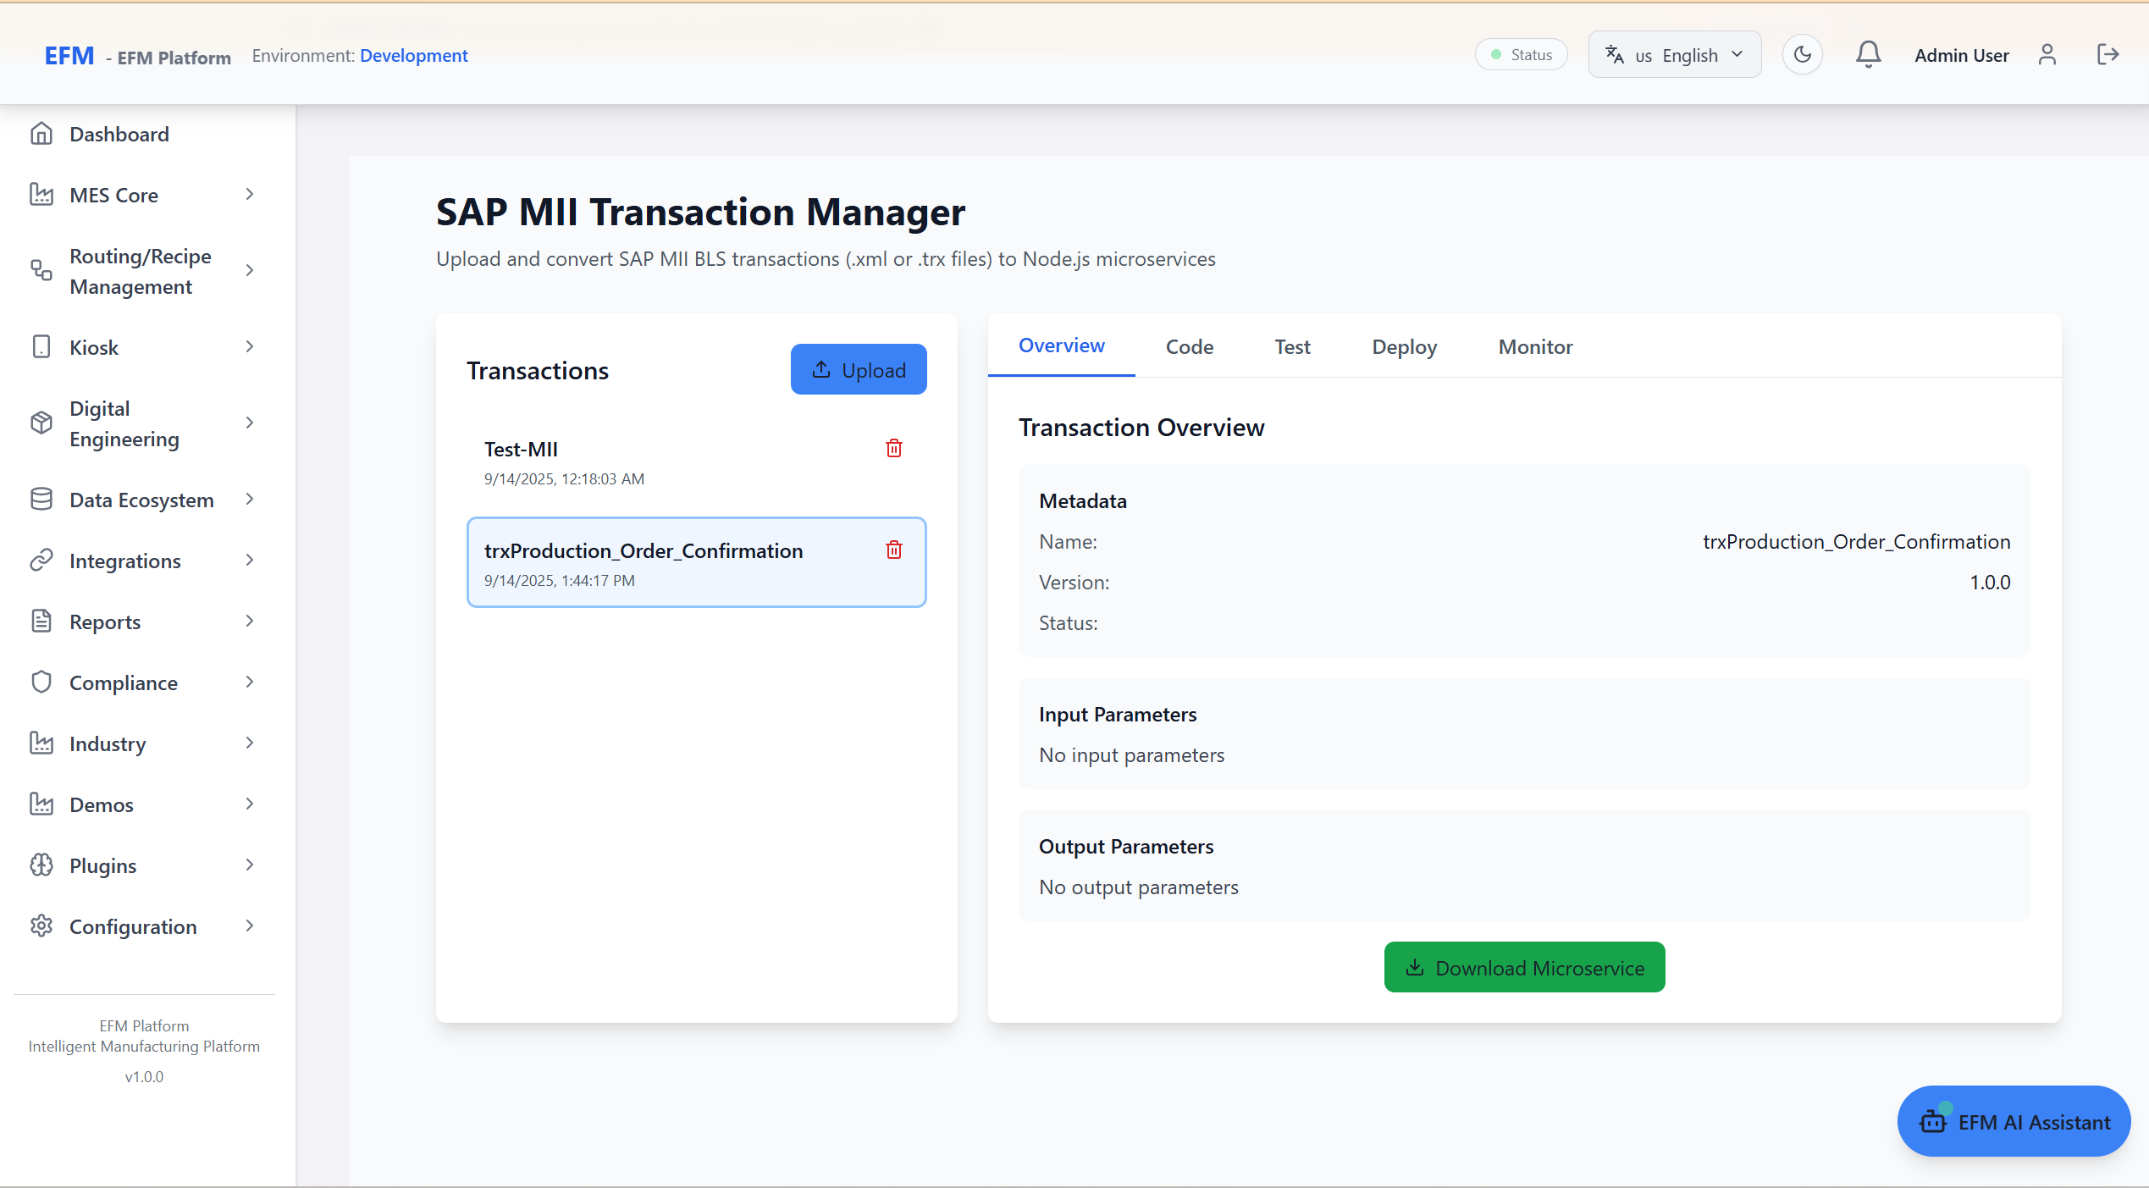
Task: Expand Data Ecosystem section
Action: click(x=249, y=500)
